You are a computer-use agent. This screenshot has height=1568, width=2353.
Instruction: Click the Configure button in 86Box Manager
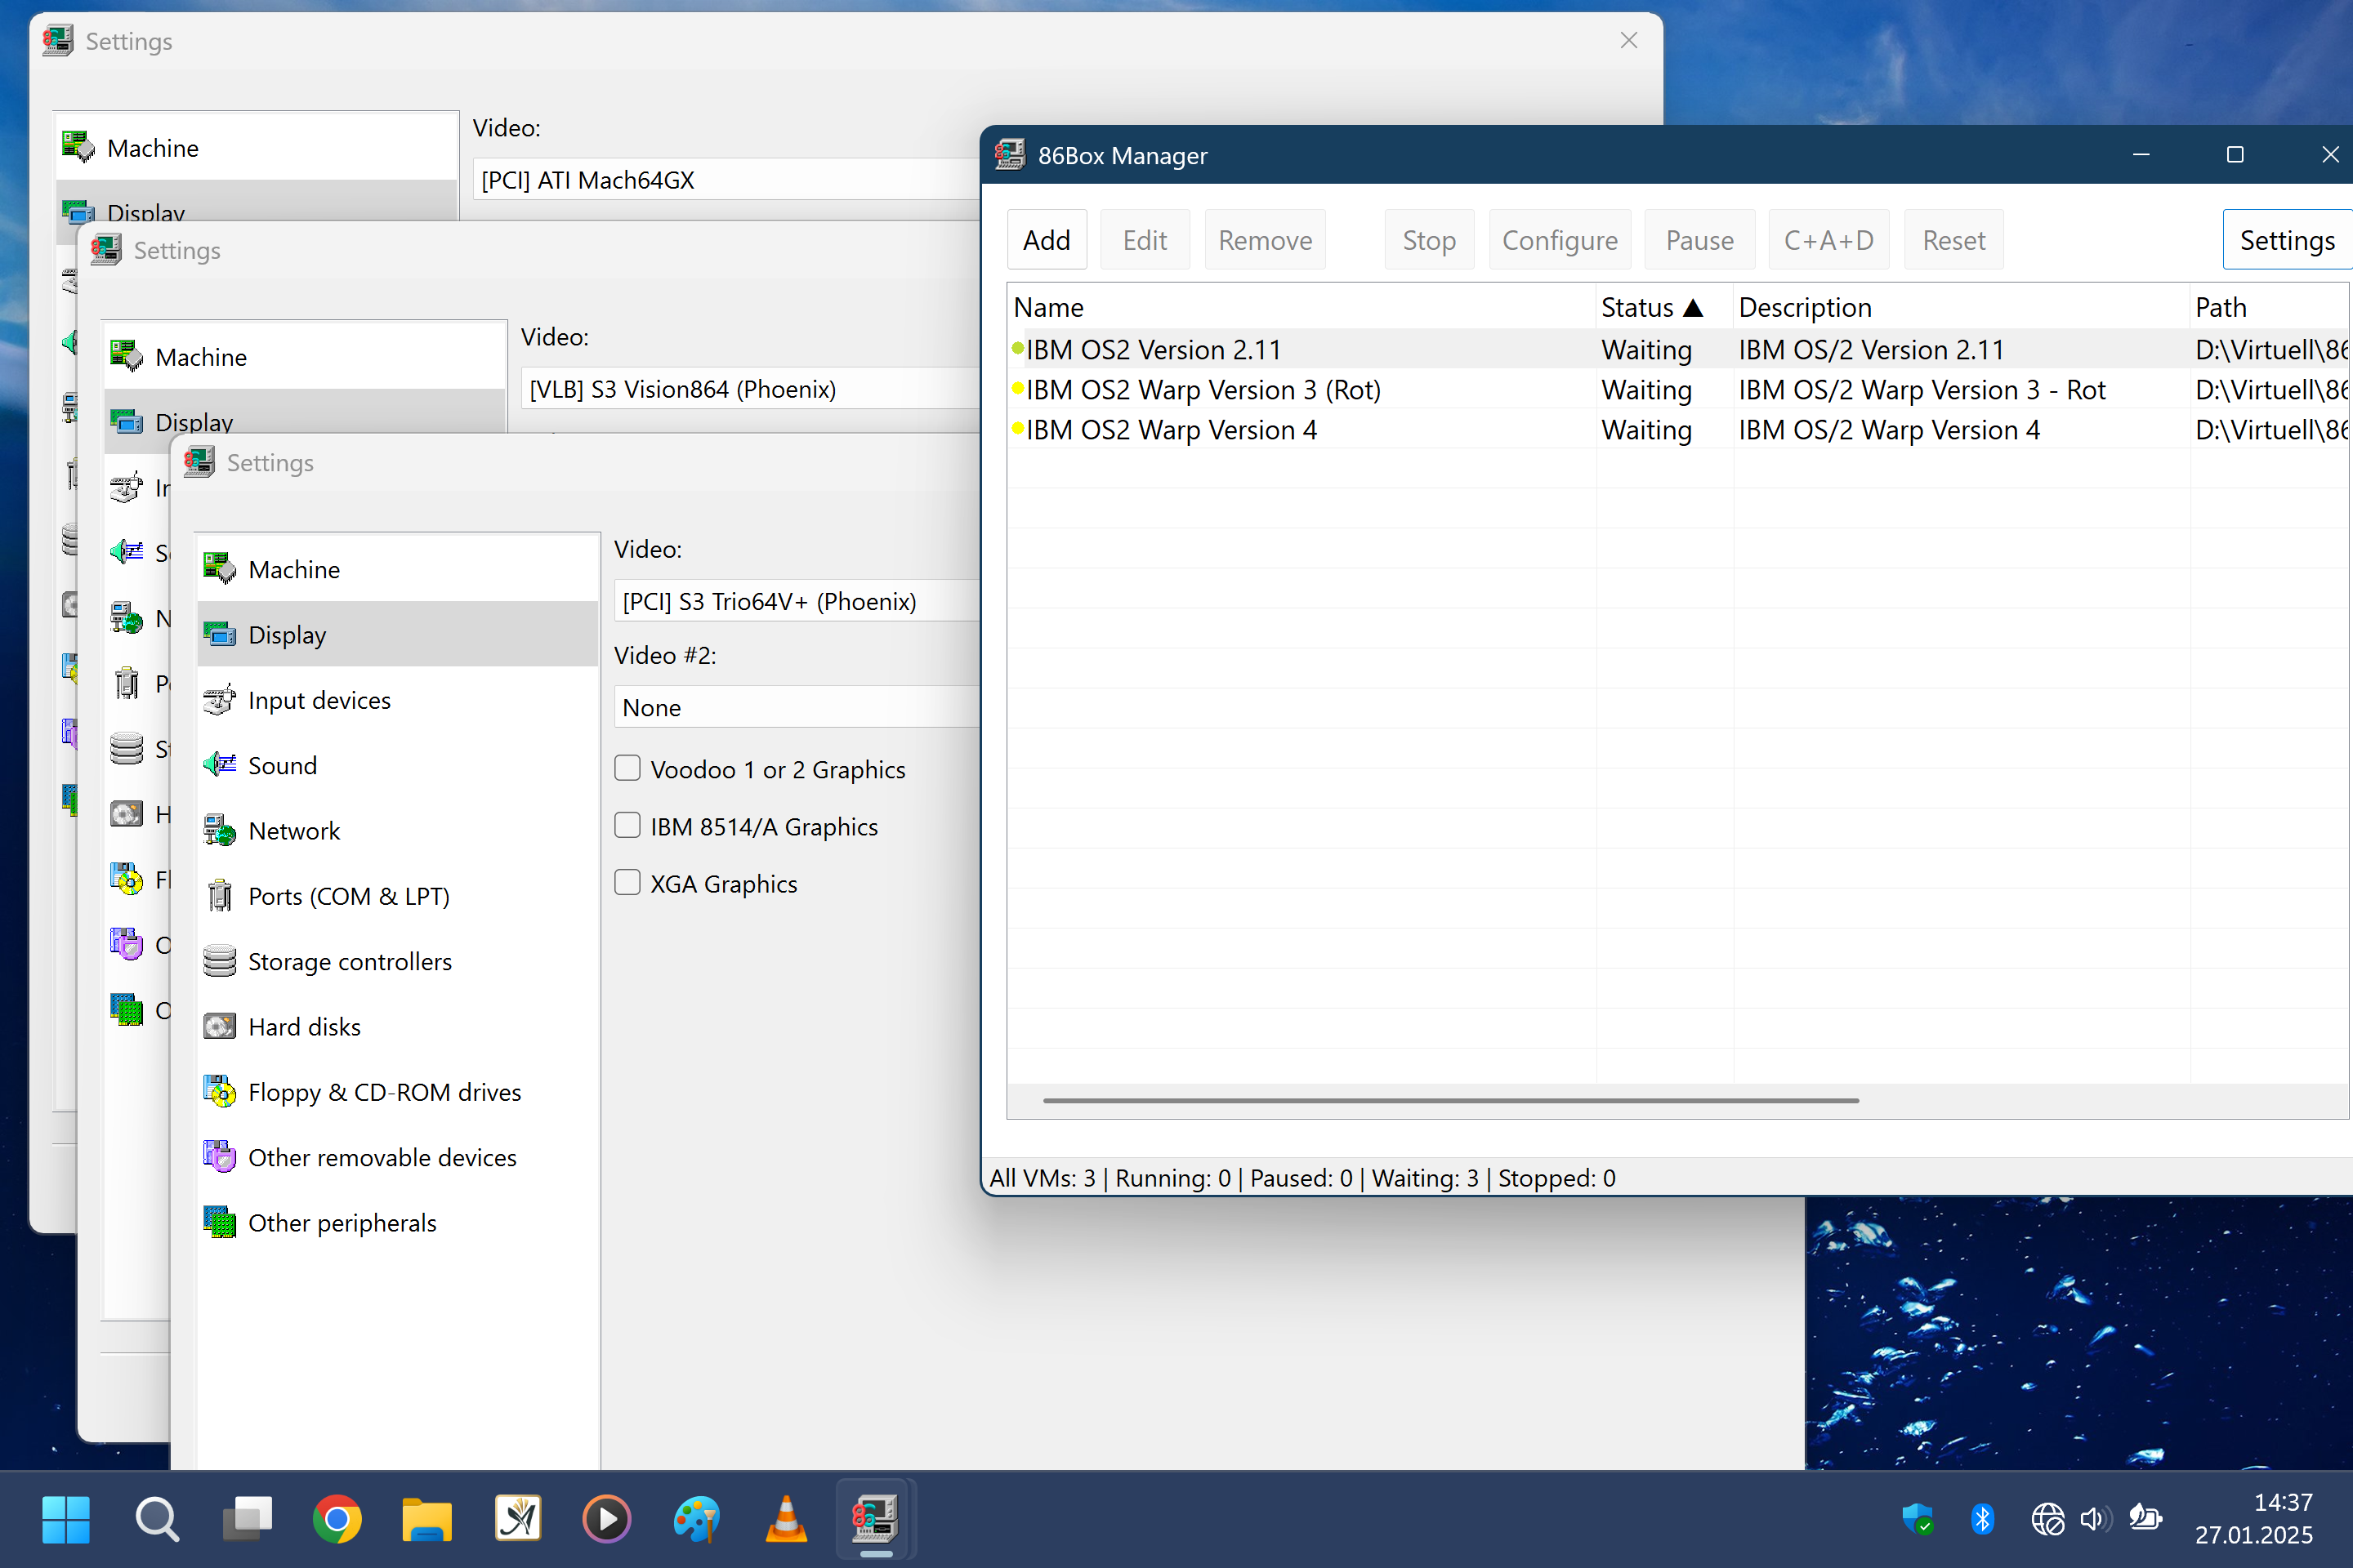[1560, 240]
